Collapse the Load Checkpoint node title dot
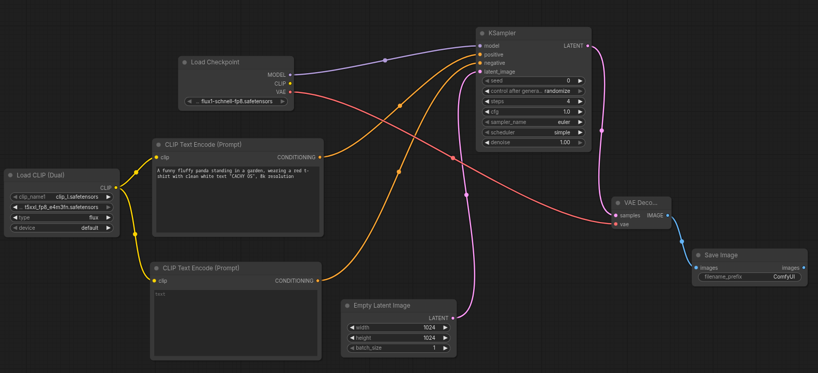818x373 pixels. click(184, 62)
